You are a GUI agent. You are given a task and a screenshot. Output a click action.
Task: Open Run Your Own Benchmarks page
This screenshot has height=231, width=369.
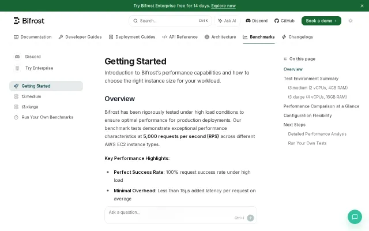(46, 117)
